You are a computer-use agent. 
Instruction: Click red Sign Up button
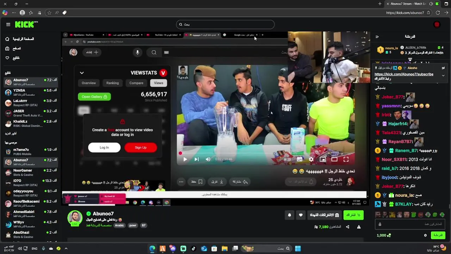pyautogui.click(x=141, y=147)
